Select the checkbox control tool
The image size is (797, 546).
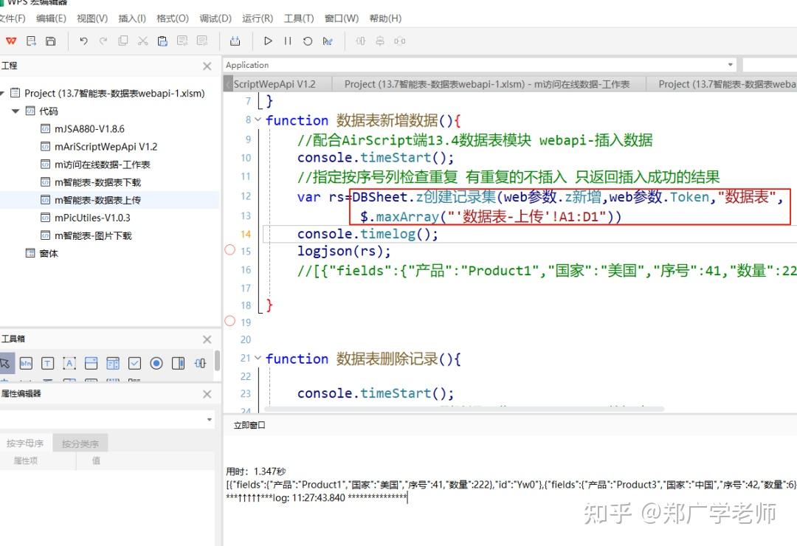point(134,363)
